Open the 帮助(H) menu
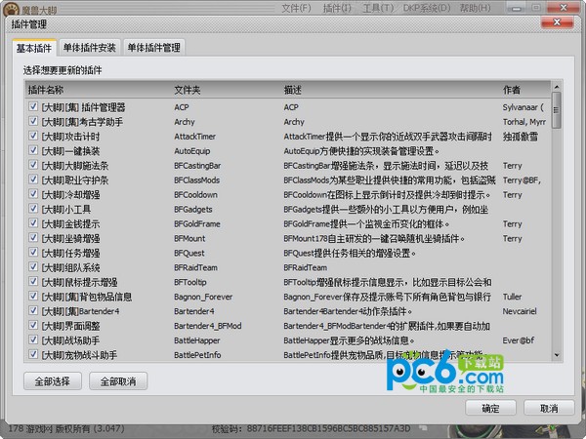The height and width of the screenshot is (439, 586). [x=475, y=8]
